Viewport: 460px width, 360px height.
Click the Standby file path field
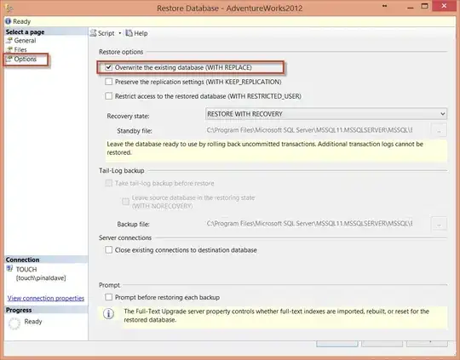coord(317,130)
